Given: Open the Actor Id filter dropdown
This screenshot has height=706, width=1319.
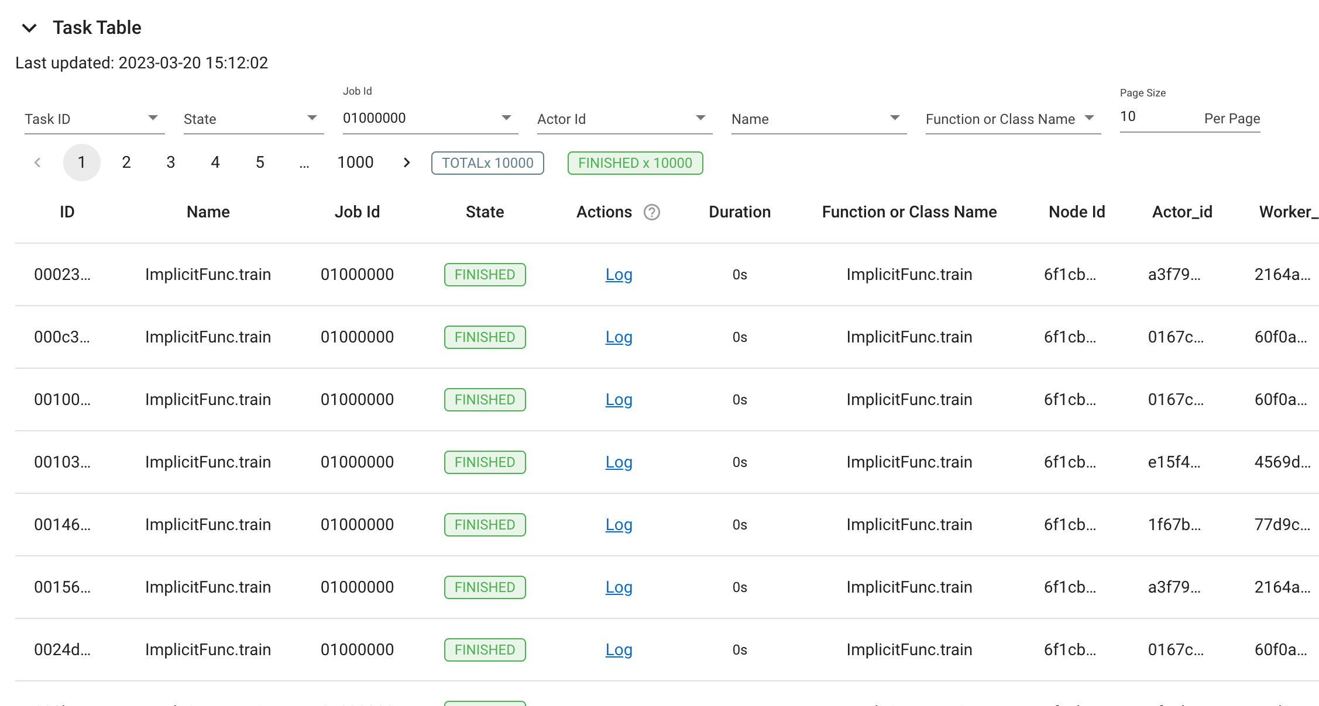Looking at the screenshot, I should pyautogui.click(x=624, y=119).
